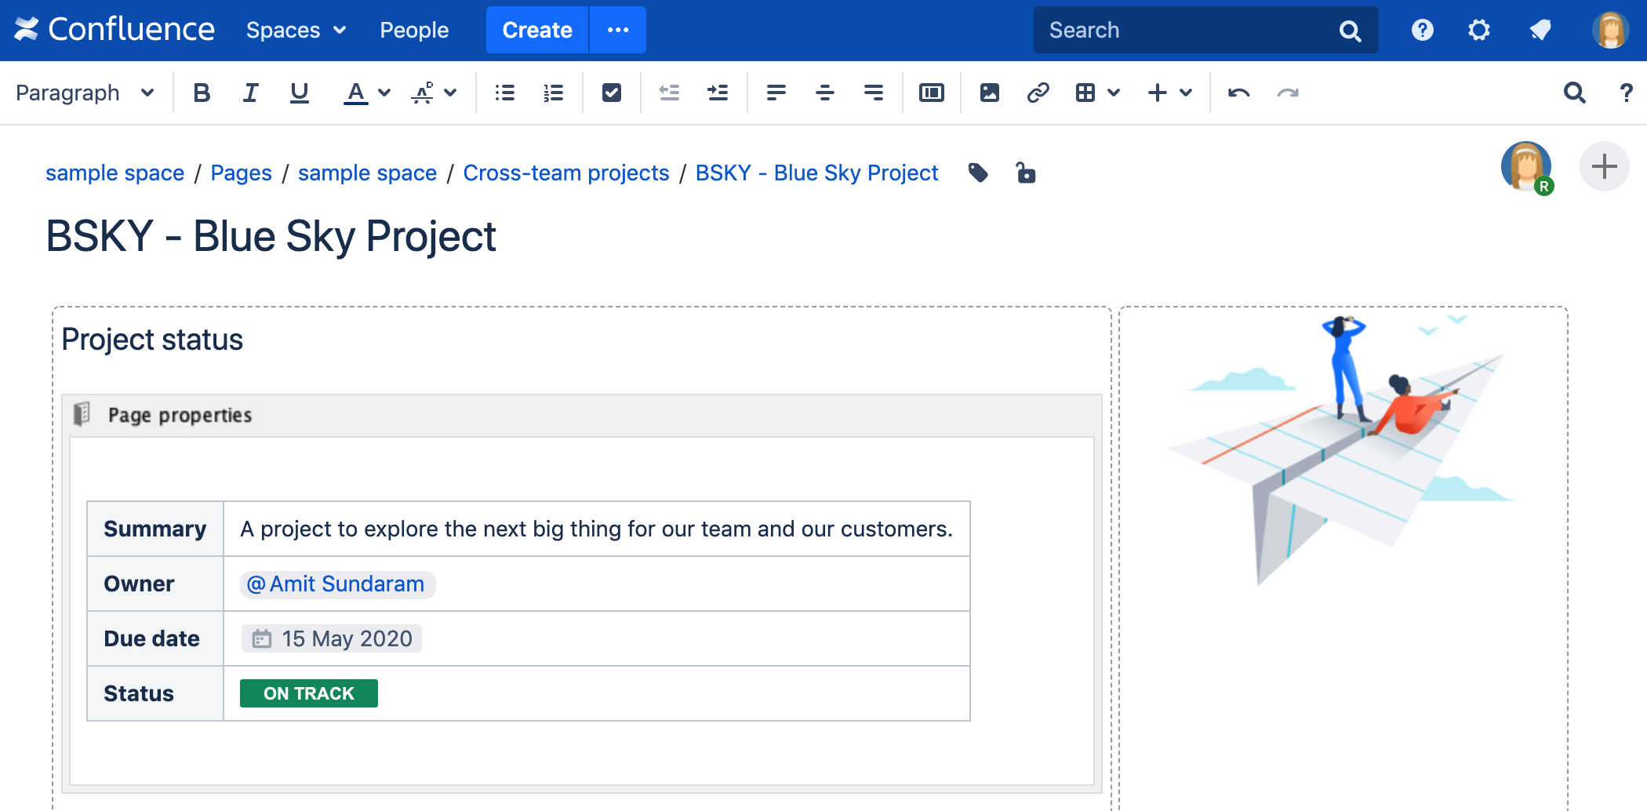
Task: Indent the current line
Action: tap(718, 93)
